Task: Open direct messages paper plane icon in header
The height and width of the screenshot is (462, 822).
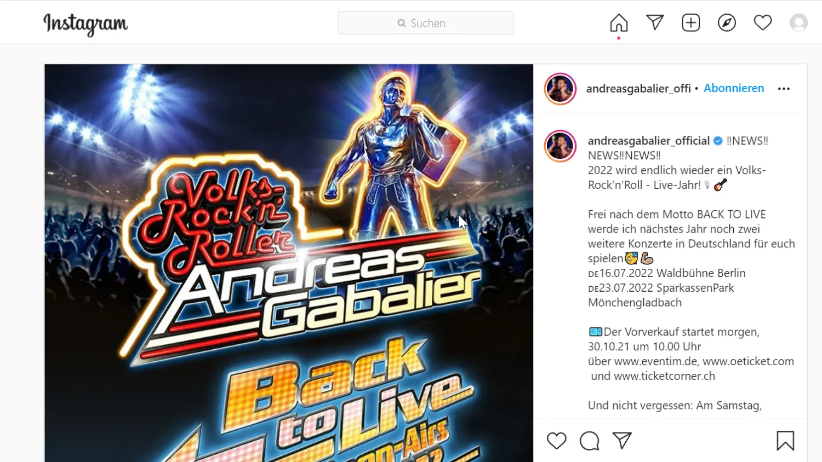Action: tap(655, 22)
